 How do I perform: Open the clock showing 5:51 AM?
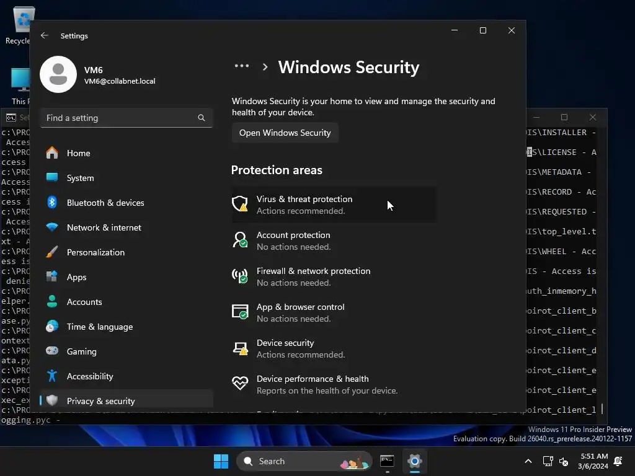pos(593,461)
